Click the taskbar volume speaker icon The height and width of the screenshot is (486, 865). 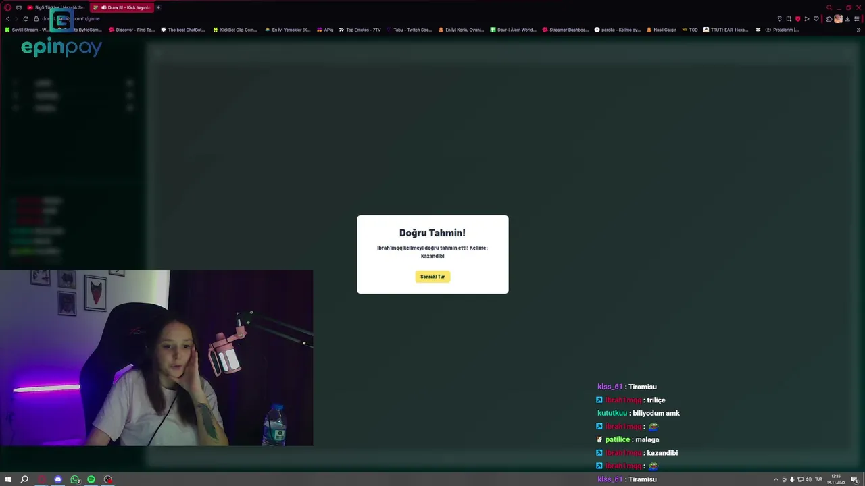tap(808, 479)
